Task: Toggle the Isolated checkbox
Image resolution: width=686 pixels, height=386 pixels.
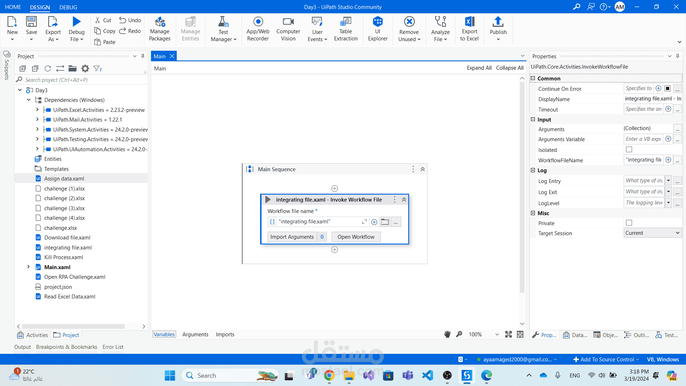Action: (629, 149)
